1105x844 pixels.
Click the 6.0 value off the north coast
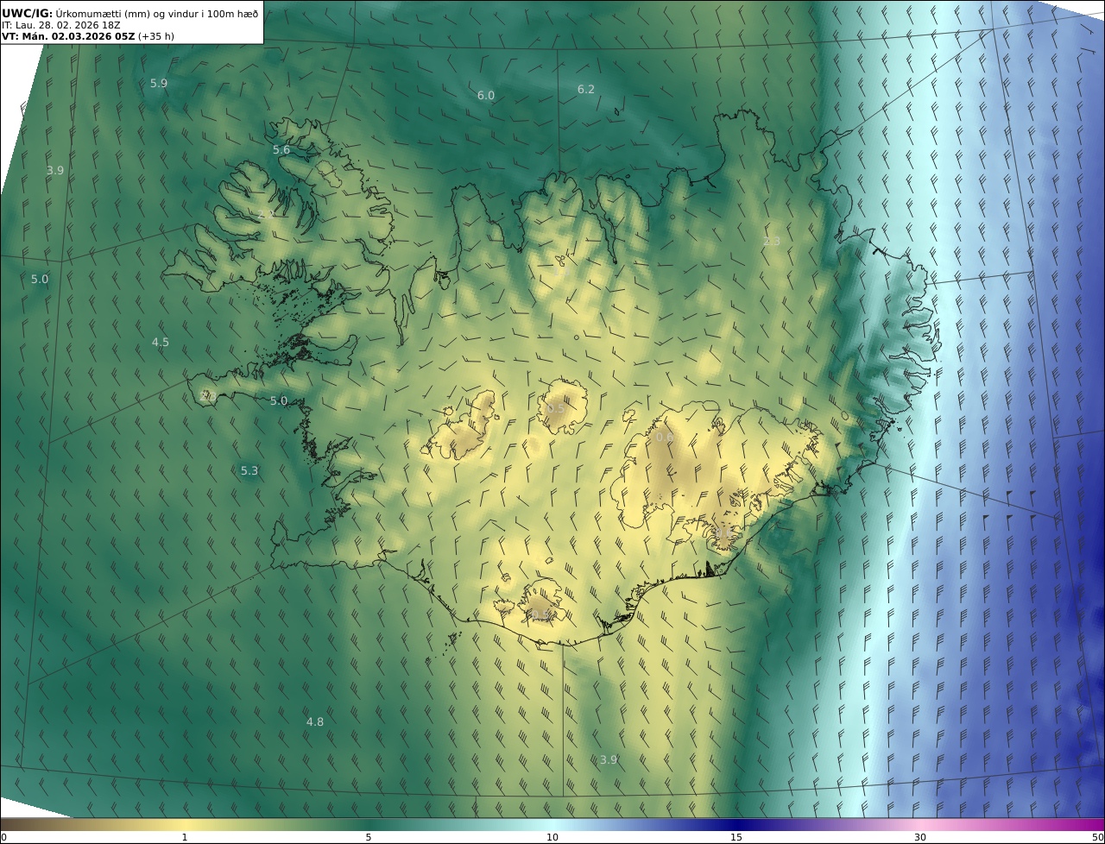point(486,96)
